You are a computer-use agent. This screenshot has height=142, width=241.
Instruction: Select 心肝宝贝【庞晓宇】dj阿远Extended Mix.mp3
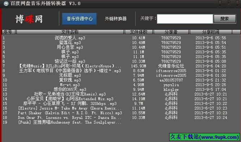(x=70, y=99)
